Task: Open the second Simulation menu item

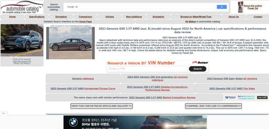Action: [x=158, y=17]
